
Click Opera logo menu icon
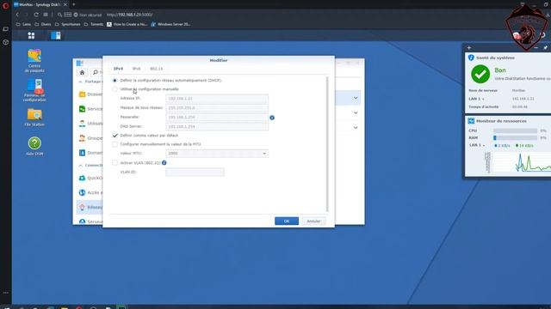(6, 5)
